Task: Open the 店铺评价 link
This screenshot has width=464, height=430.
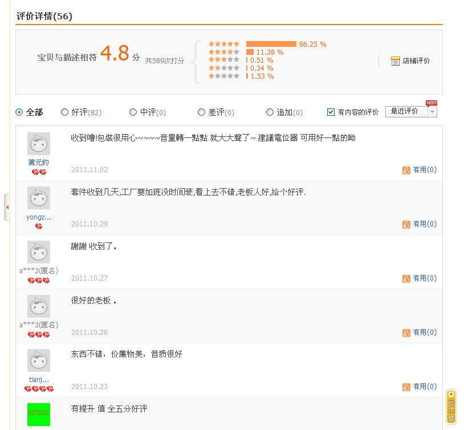Action: coord(416,61)
